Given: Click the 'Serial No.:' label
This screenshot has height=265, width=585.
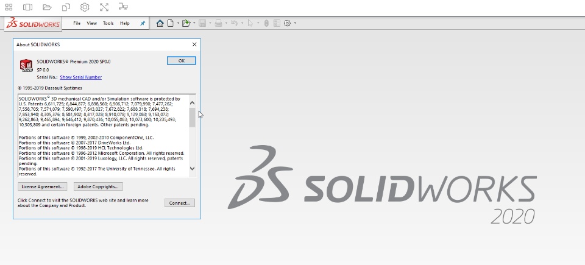Looking at the screenshot, I should [x=47, y=77].
